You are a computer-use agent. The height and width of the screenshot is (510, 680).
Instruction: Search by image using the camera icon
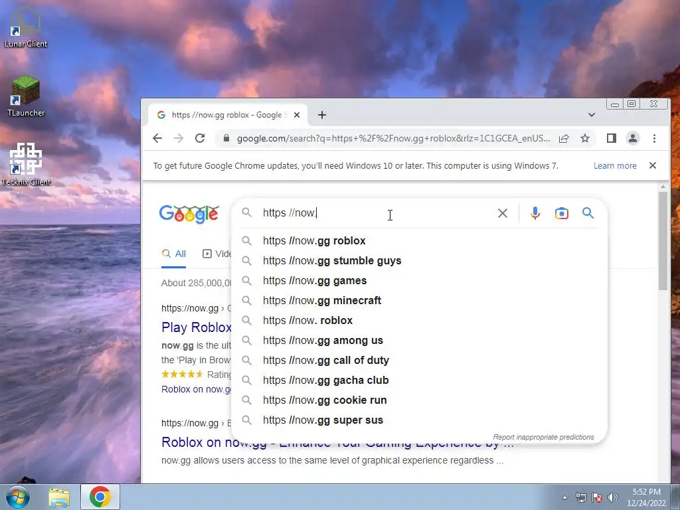pyautogui.click(x=562, y=213)
